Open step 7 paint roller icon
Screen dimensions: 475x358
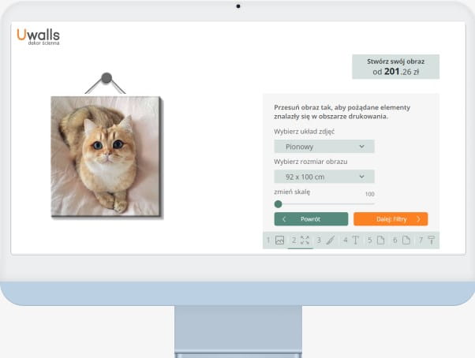432,241
